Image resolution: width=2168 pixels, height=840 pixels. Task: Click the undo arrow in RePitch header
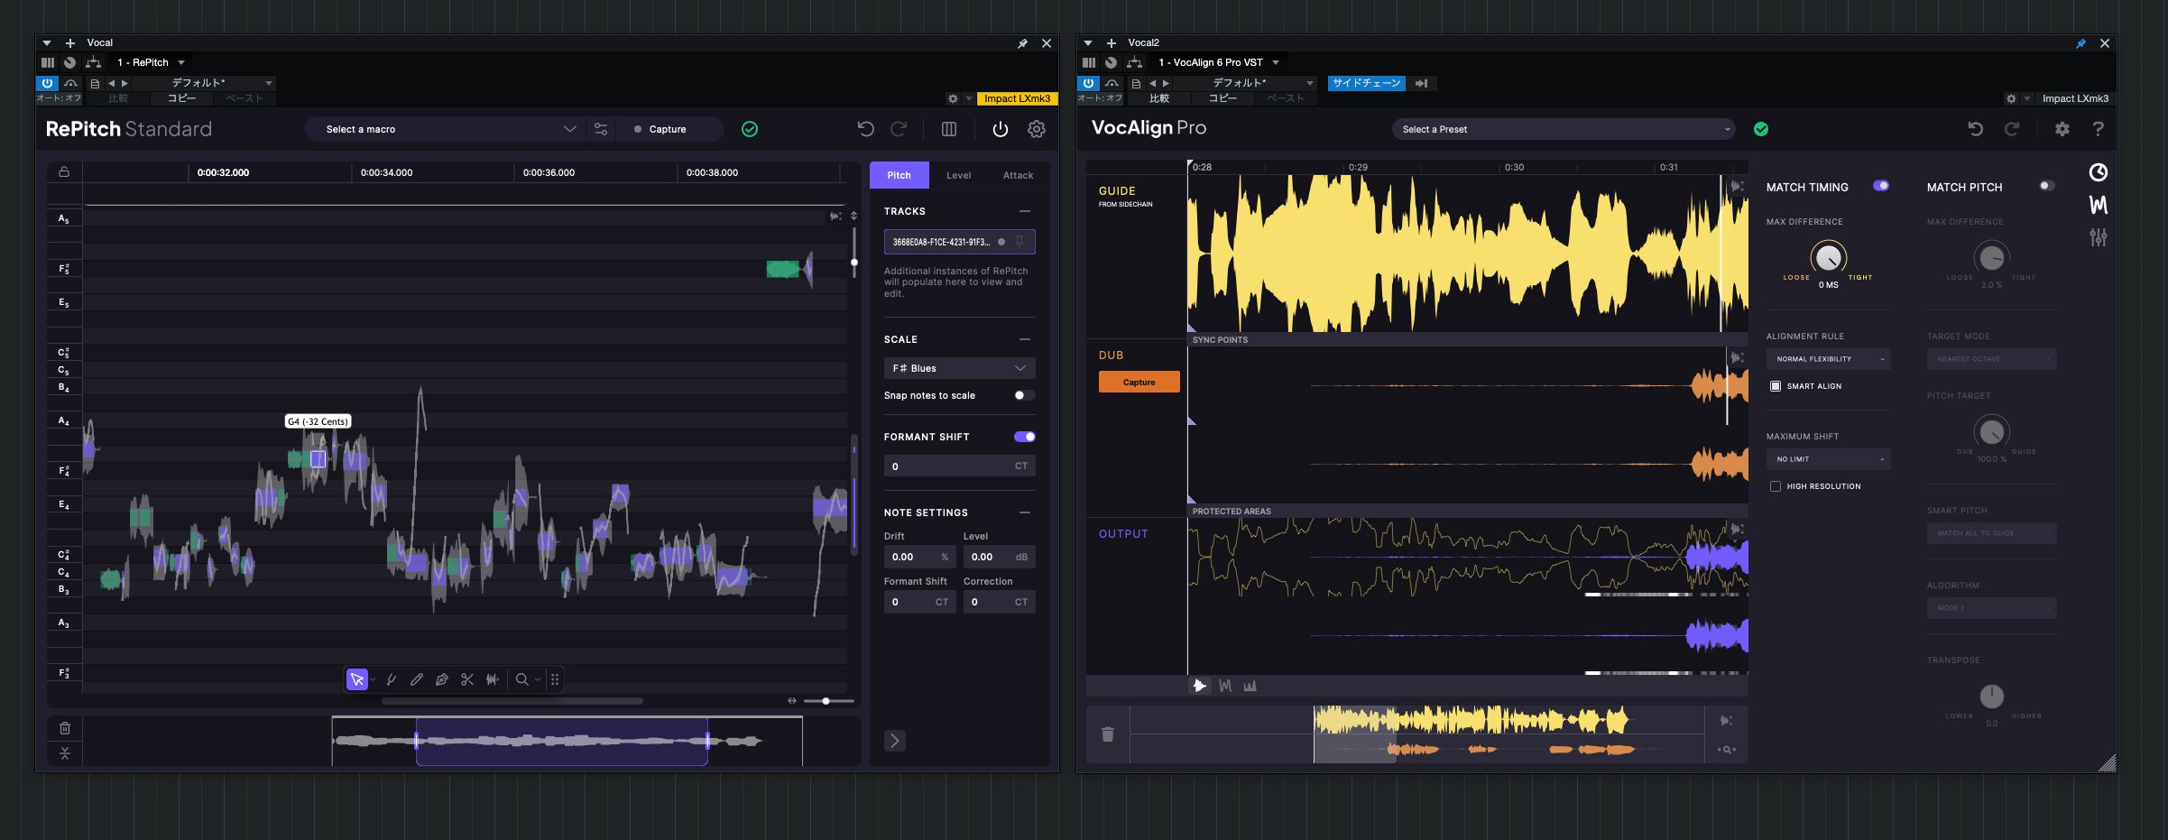[865, 129]
